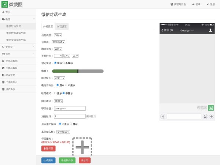
Task: Click the 聊天标题 text field
Action: [x=70, y=109]
